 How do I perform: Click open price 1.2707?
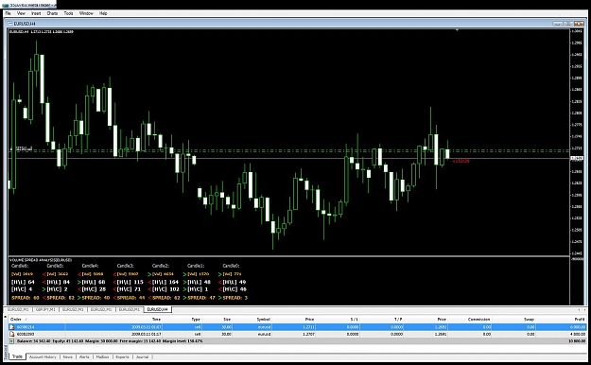(x=308, y=334)
